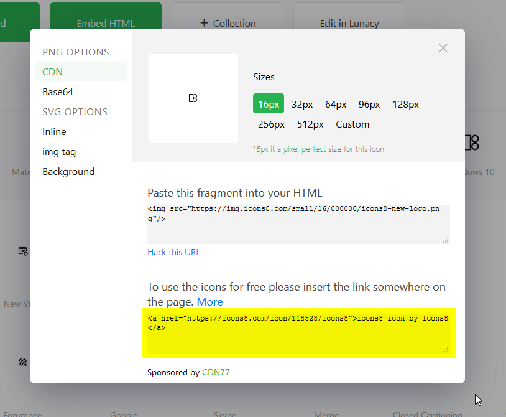
Task: Follow the More link about free usage
Action: 209,302
